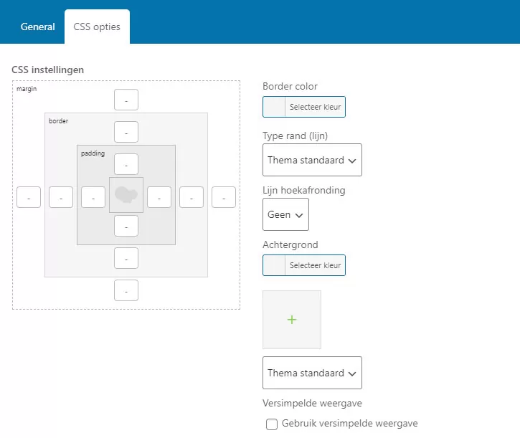This screenshot has height=438, width=520.
Task: Open the Type rand (lijn) dropdown
Action: coord(312,160)
